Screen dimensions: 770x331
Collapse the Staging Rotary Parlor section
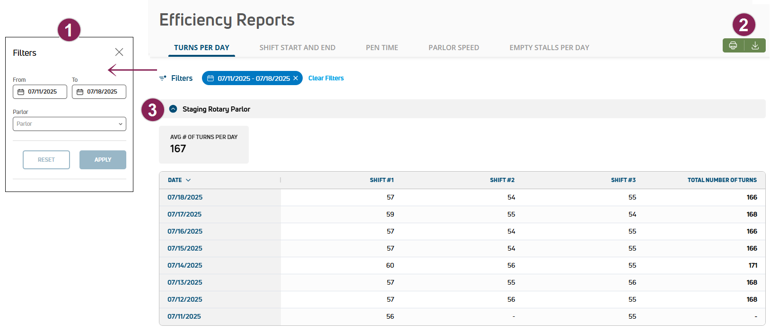[x=173, y=109]
